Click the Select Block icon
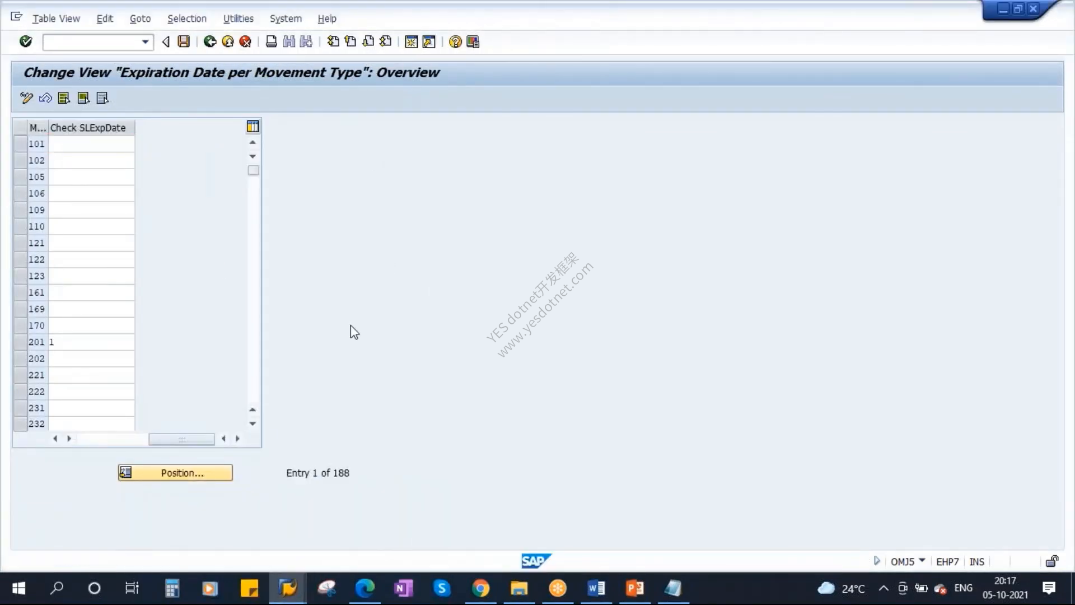This screenshot has width=1075, height=605. [83, 98]
